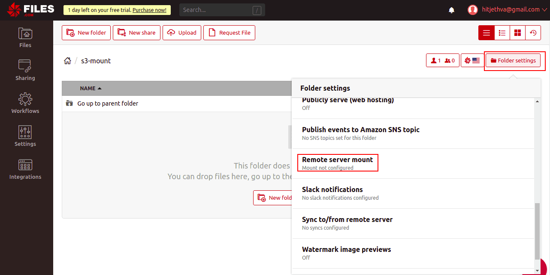Screen dimensions: 550x275
Task: Click the home breadcrumb icon
Action: pyautogui.click(x=67, y=61)
